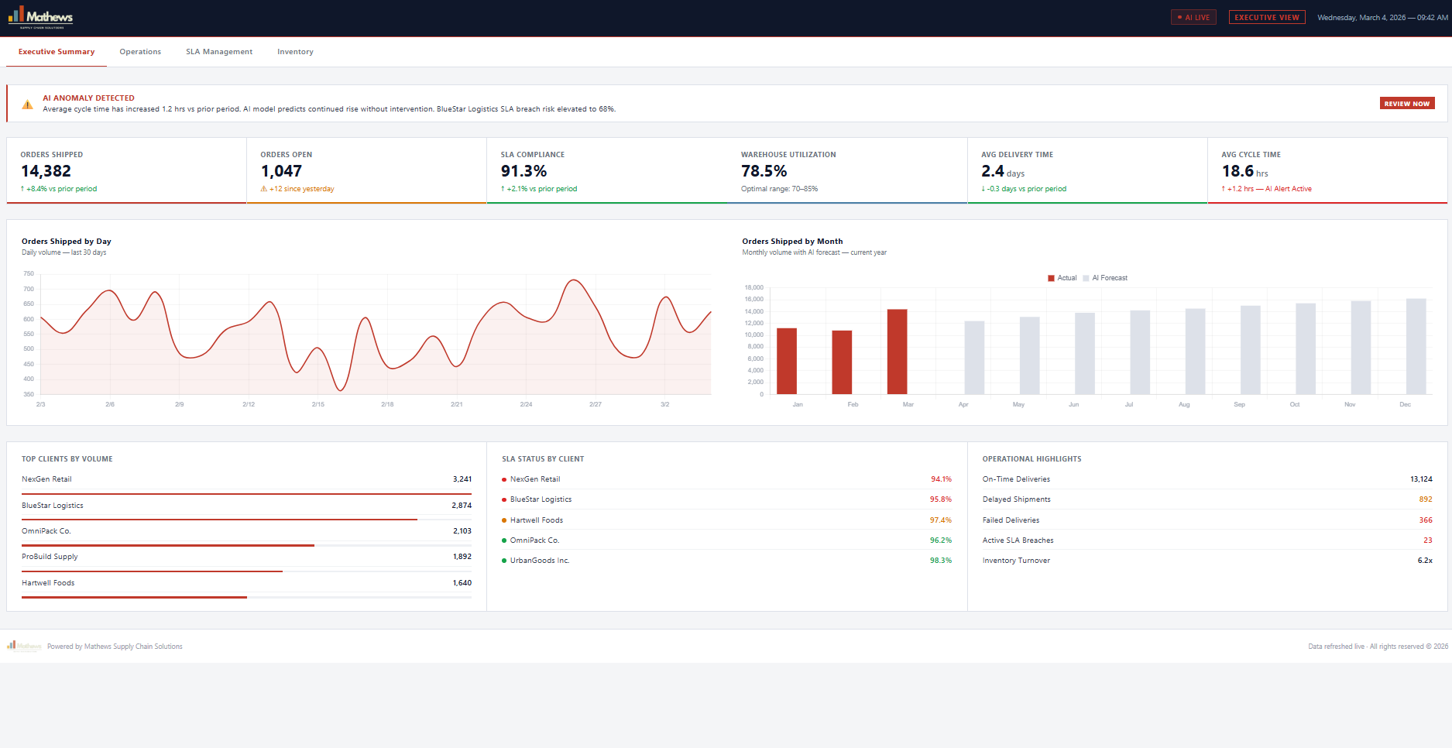Image resolution: width=1452 pixels, height=748 pixels.
Task: Click the AI Live indicator button
Action: tap(1193, 17)
